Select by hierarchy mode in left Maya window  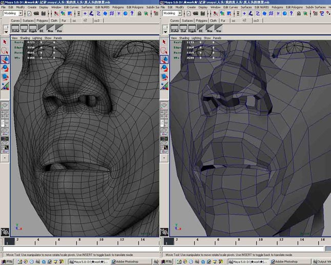[56, 13]
